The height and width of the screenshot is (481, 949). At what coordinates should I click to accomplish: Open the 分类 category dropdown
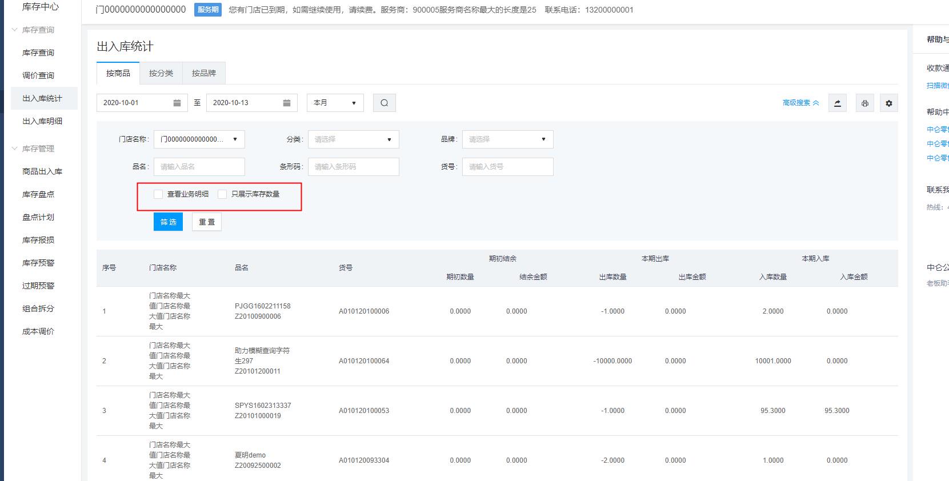[353, 139]
